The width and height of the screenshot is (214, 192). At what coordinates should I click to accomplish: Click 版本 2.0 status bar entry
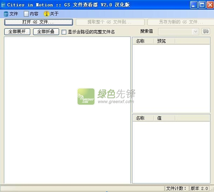point(199,188)
